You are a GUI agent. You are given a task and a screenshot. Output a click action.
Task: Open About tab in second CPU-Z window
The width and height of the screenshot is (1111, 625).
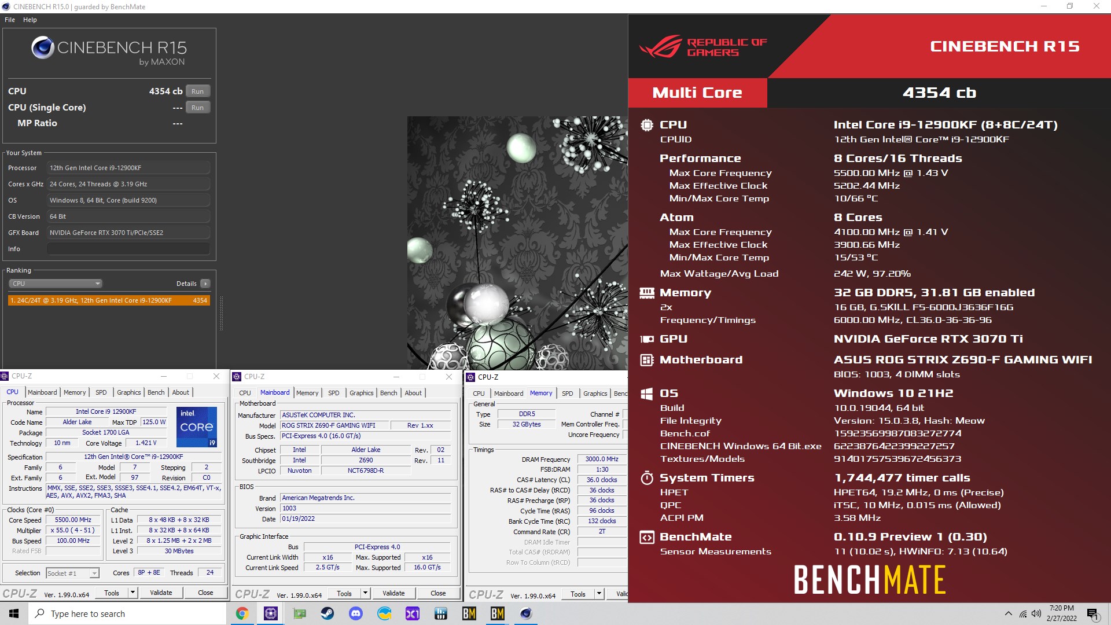pyautogui.click(x=413, y=393)
